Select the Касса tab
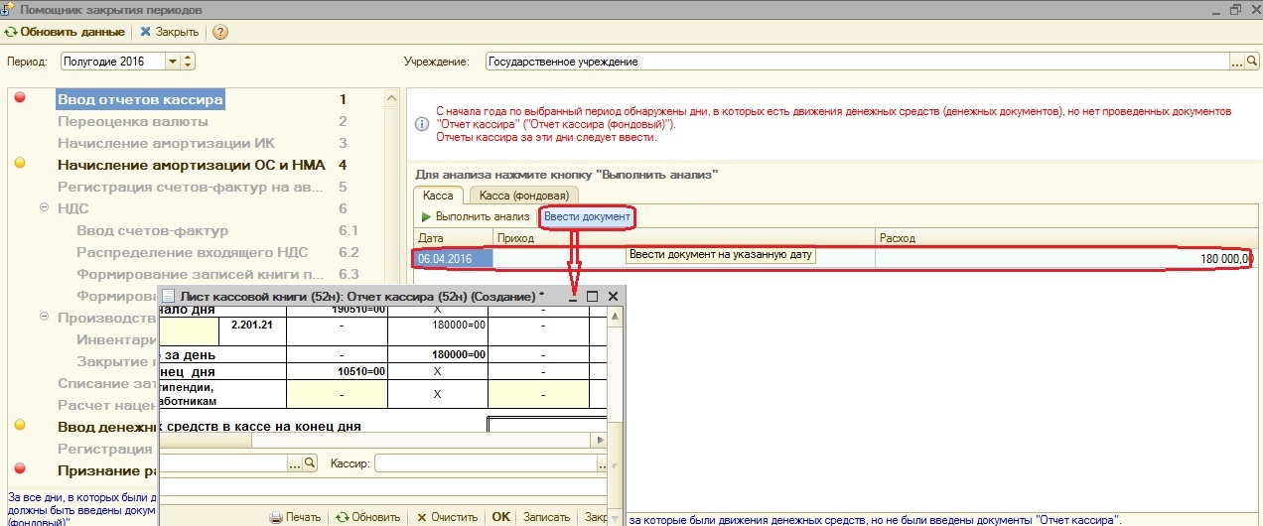Viewport: 1263px width, 526px height. (x=438, y=196)
